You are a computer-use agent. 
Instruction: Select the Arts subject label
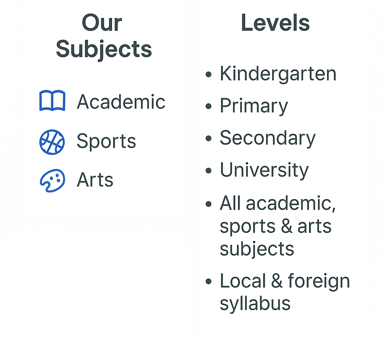coord(95,180)
